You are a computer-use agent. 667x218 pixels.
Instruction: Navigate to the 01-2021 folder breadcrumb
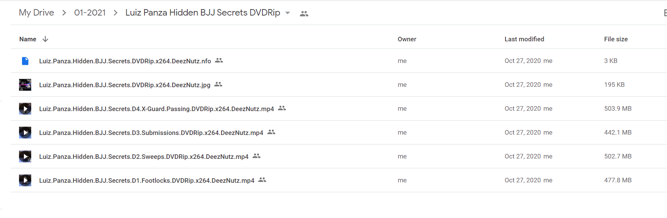[x=90, y=13]
